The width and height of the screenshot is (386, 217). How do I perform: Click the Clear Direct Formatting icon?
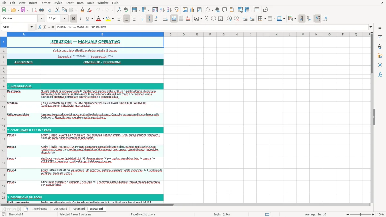tap(90, 10)
